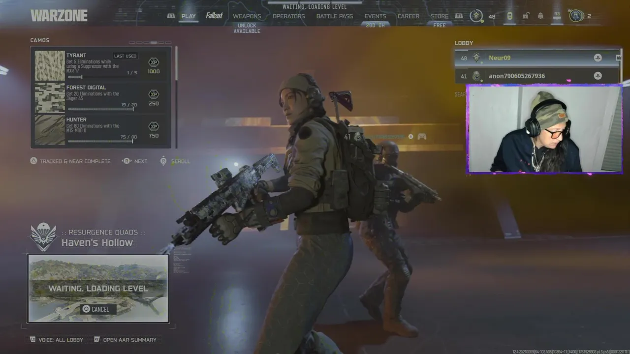The width and height of the screenshot is (630, 354).
Task: Click the TYRANT 1000 XP value
Action: 154,72
